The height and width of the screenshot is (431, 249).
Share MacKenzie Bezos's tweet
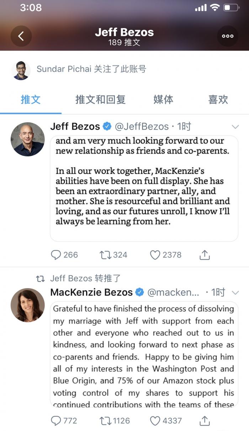[205, 421]
